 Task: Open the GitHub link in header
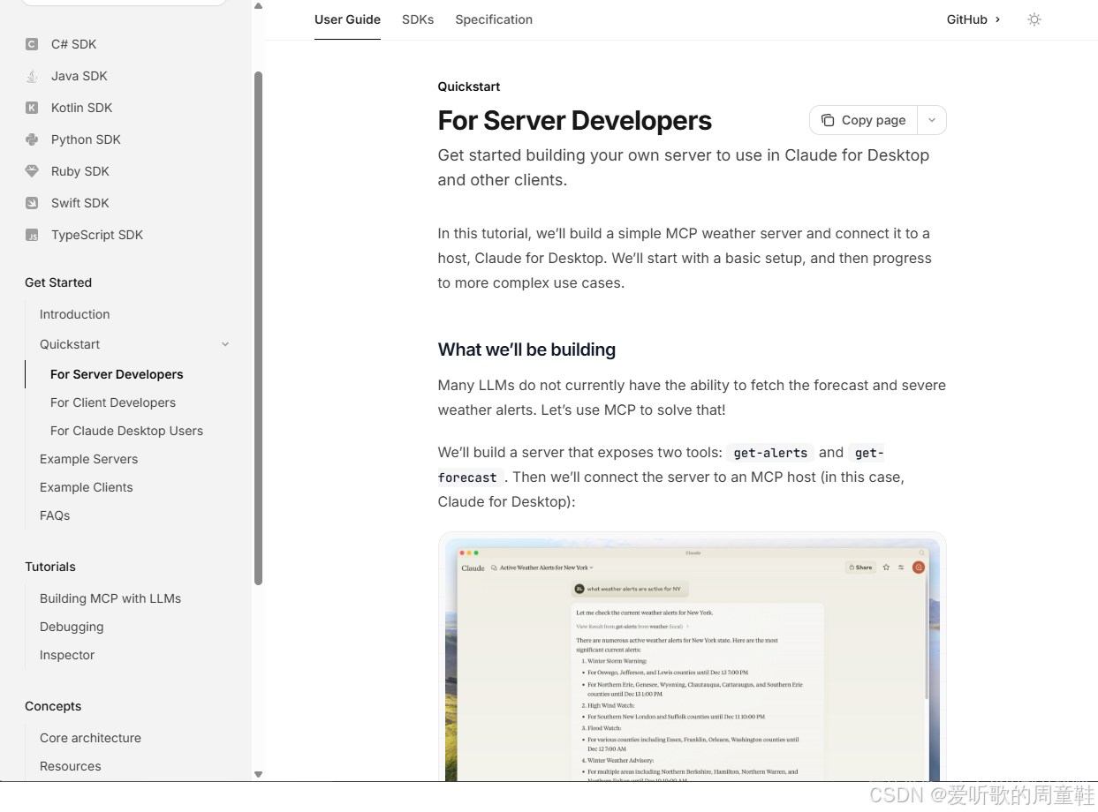coord(973,19)
